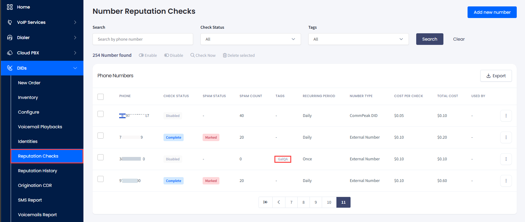The image size is (525, 222).
Task: Open Origination CDR in sidebar
Action: pos(35,185)
